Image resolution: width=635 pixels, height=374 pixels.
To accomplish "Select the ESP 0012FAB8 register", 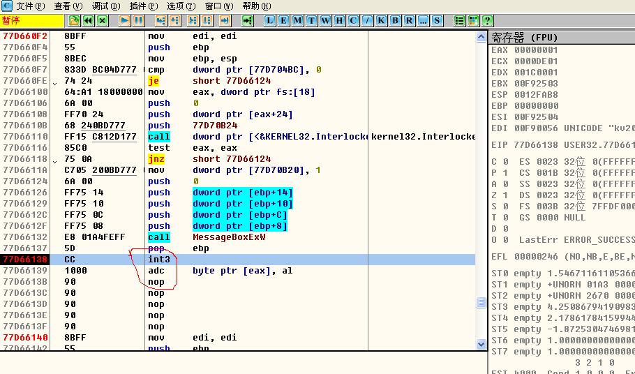I will point(525,95).
